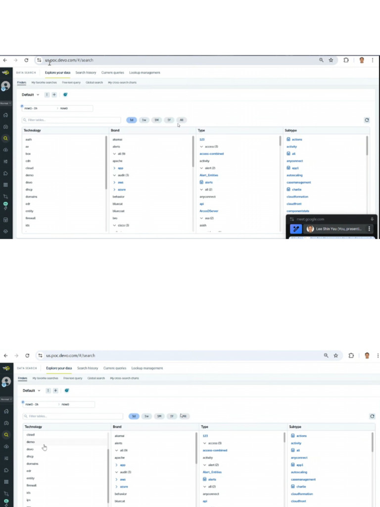Click the Filter tables field in upper window

coord(72,120)
